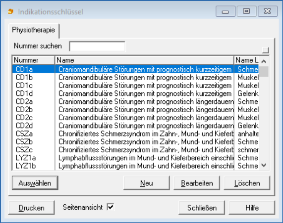Select row CD2d in the list

click(x=135, y=126)
